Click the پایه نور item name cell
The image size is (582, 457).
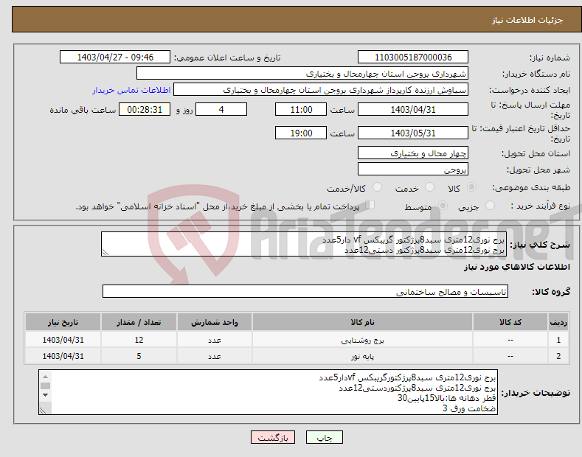pyautogui.click(x=362, y=356)
